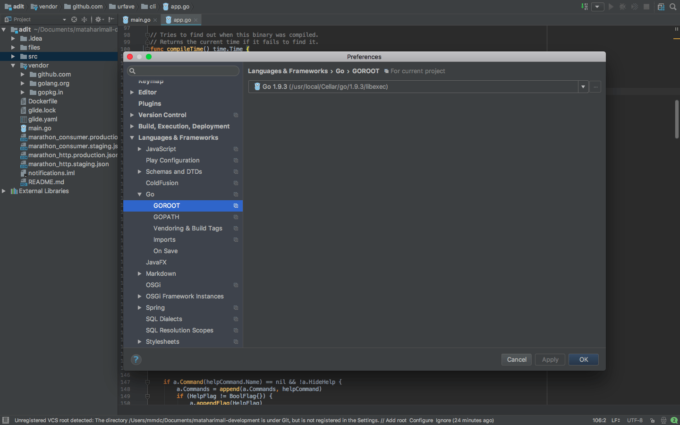Click the Cancel button

tap(516, 359)
